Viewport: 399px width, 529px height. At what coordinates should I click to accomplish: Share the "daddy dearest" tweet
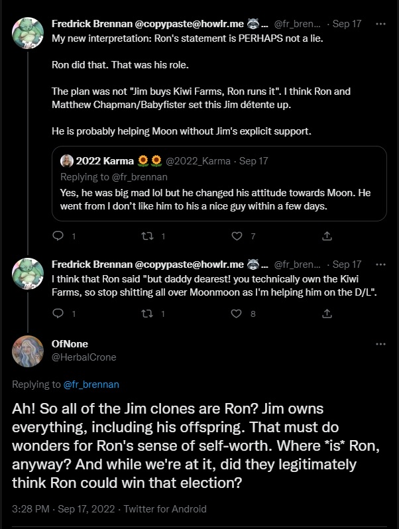tap(326, 314)
